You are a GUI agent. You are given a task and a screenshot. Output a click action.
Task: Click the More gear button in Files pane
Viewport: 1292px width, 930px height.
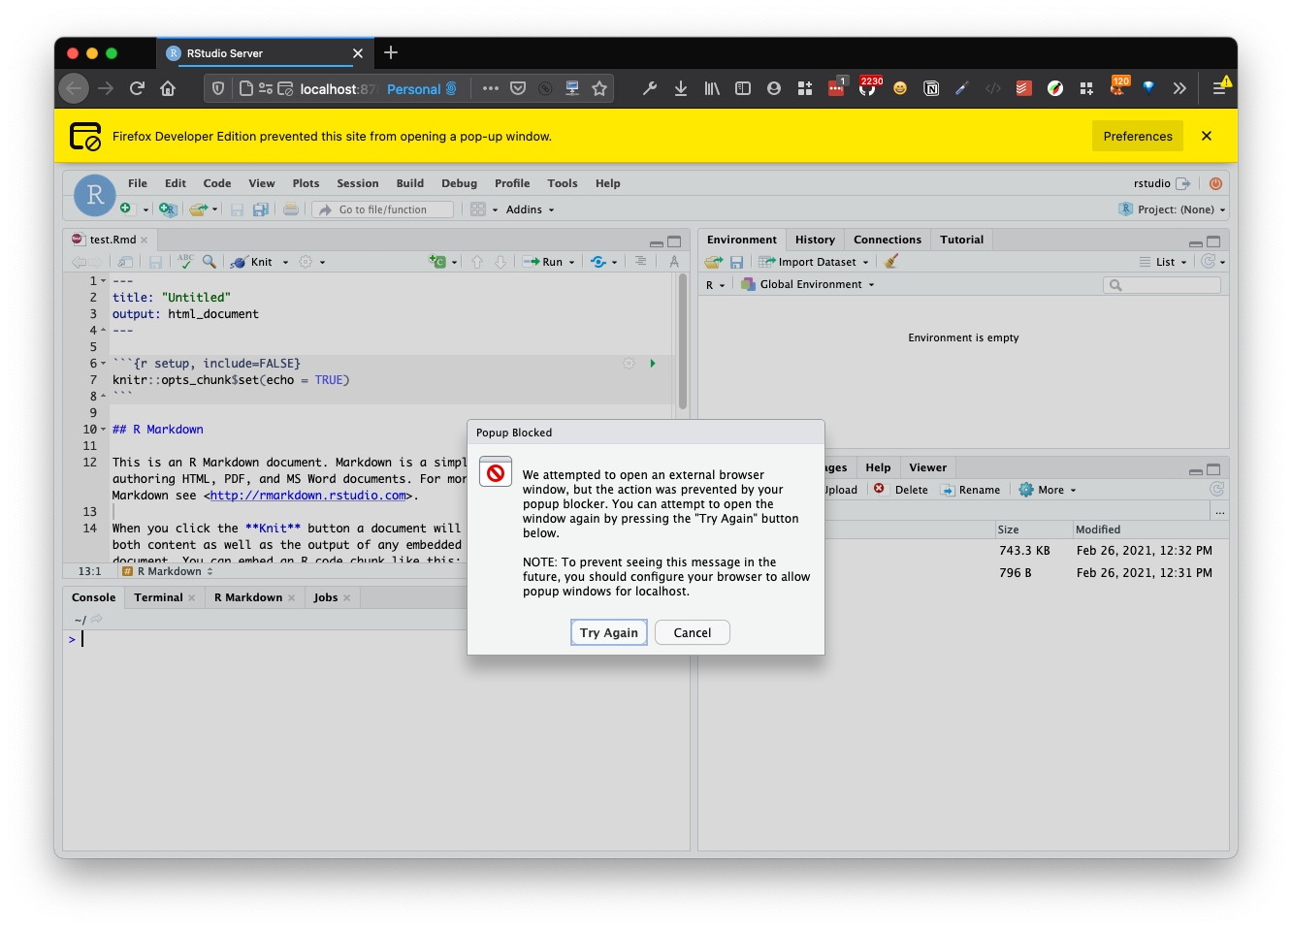tap(1048, 490)
